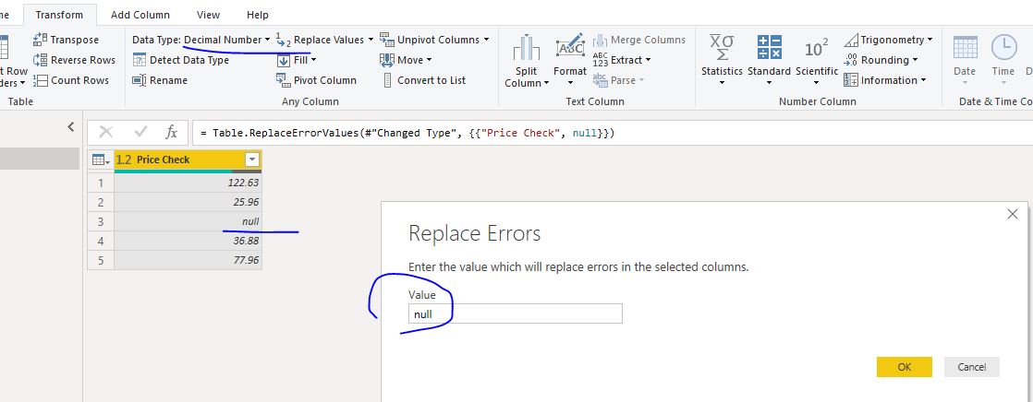Viewport: 1033px width, 402px height.
Task: Click the Unpivot Columns command
Action: (430, 40)
